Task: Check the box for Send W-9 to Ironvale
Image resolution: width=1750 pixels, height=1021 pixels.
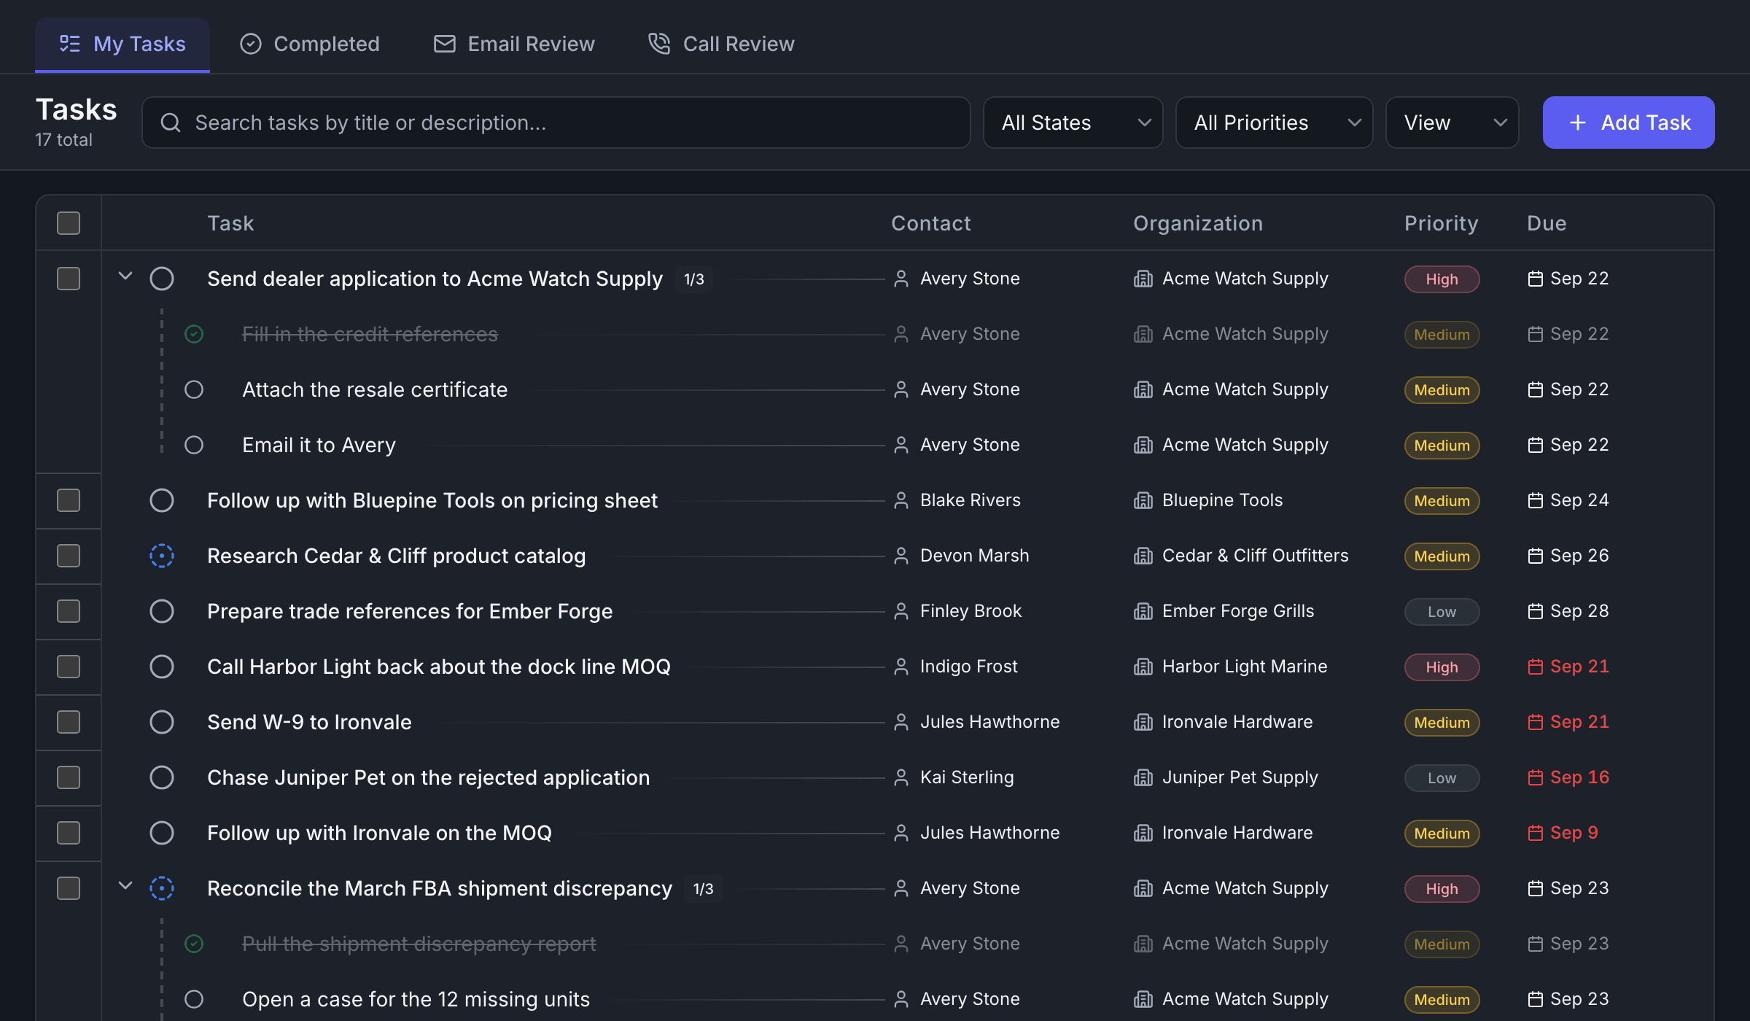Action: pyautogui.click(x=69, y=722)
